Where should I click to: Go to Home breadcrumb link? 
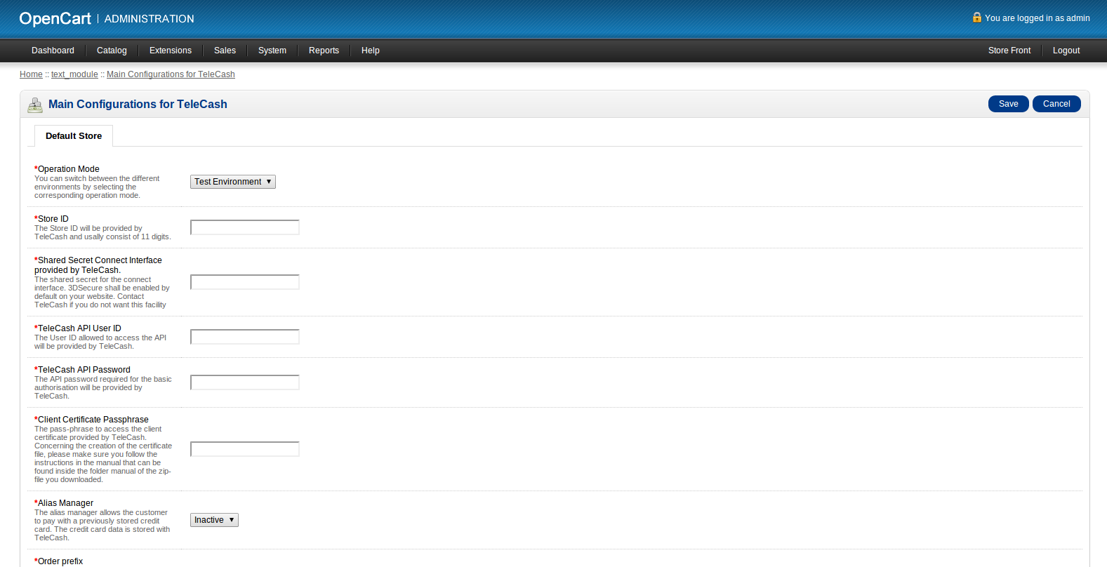coord(31,74)
